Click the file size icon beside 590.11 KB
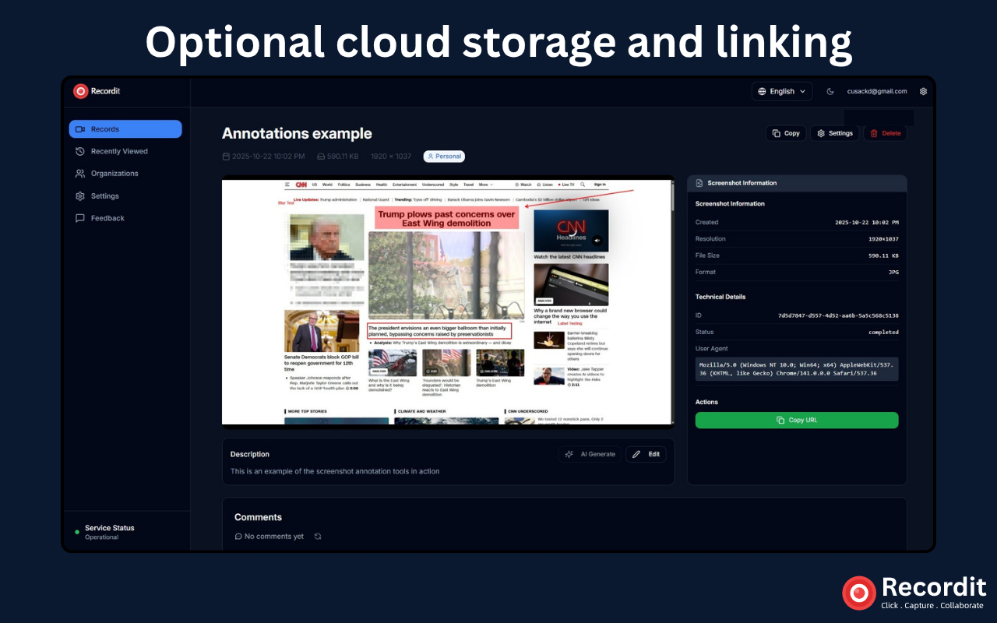This screenshot has width=997, height=623. [321, 157]
